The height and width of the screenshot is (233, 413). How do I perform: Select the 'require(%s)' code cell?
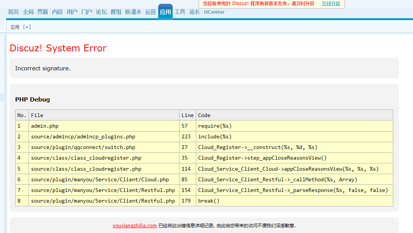(x=294, y=126)
